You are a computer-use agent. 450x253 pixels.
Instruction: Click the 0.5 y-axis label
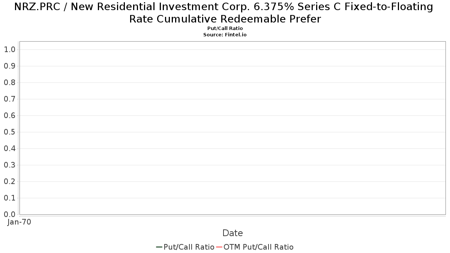9,132
